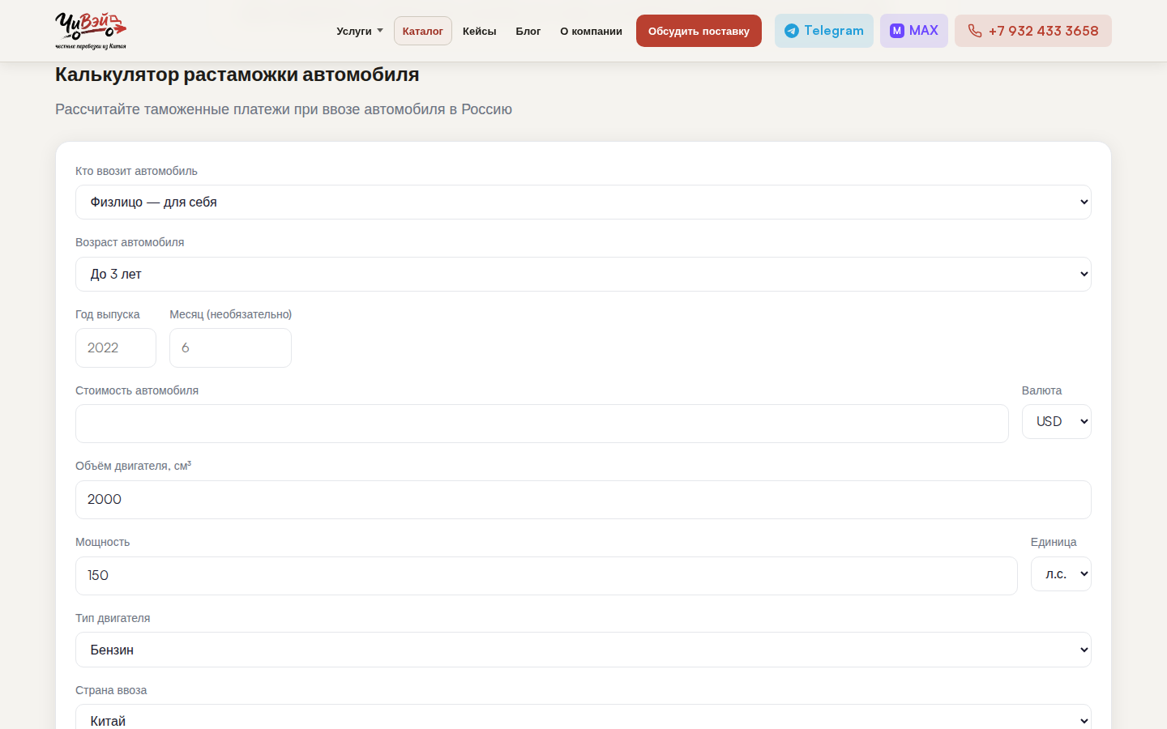
Task: Click the ЧиВэй logo in the header
Action: pyautogui.click(x=91, y=31)
